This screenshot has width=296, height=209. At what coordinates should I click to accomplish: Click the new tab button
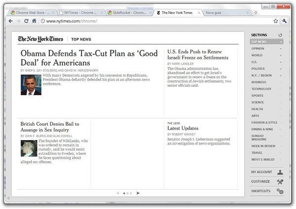coord(256,13)
